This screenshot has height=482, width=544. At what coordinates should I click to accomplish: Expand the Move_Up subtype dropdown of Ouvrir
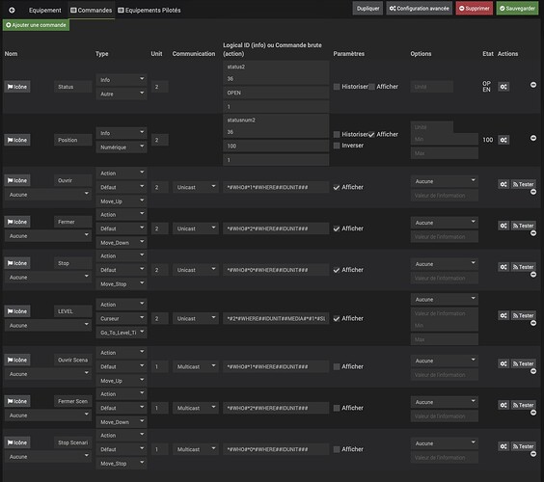[122, 201]
